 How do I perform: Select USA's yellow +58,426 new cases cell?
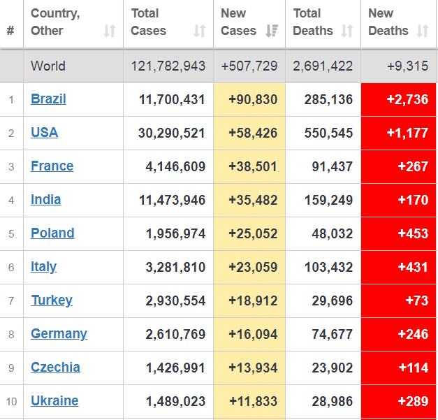coord(249,133)
